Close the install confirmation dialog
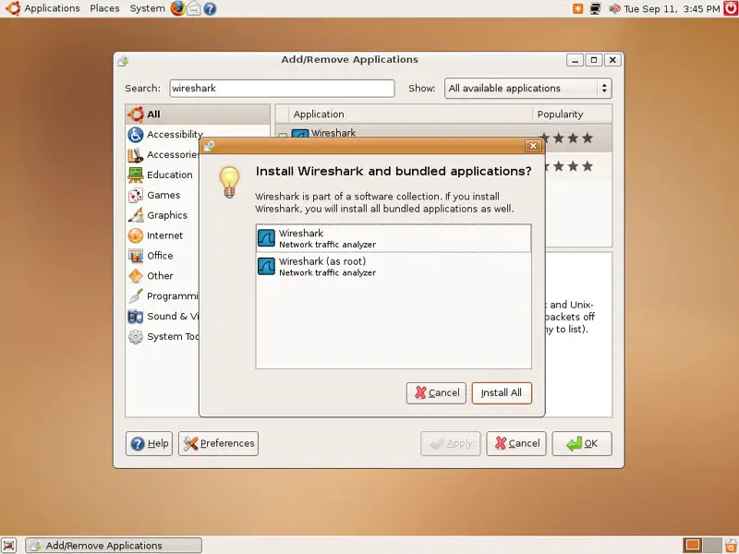This screenshot has width=739, height=554. 533,146
